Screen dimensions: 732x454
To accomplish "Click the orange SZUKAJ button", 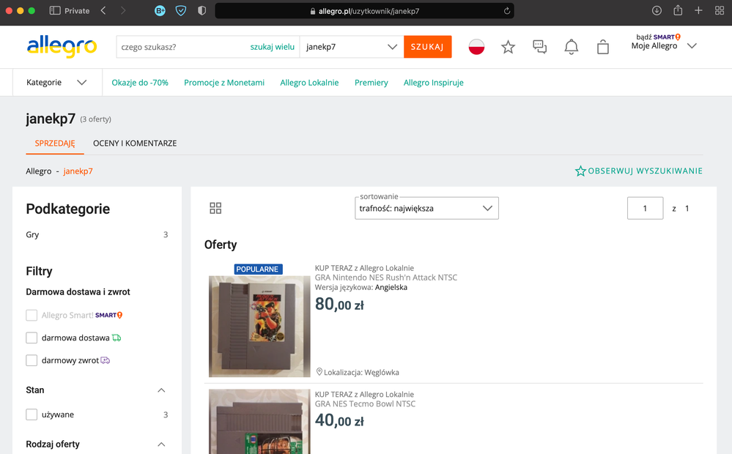I will 428,47.
